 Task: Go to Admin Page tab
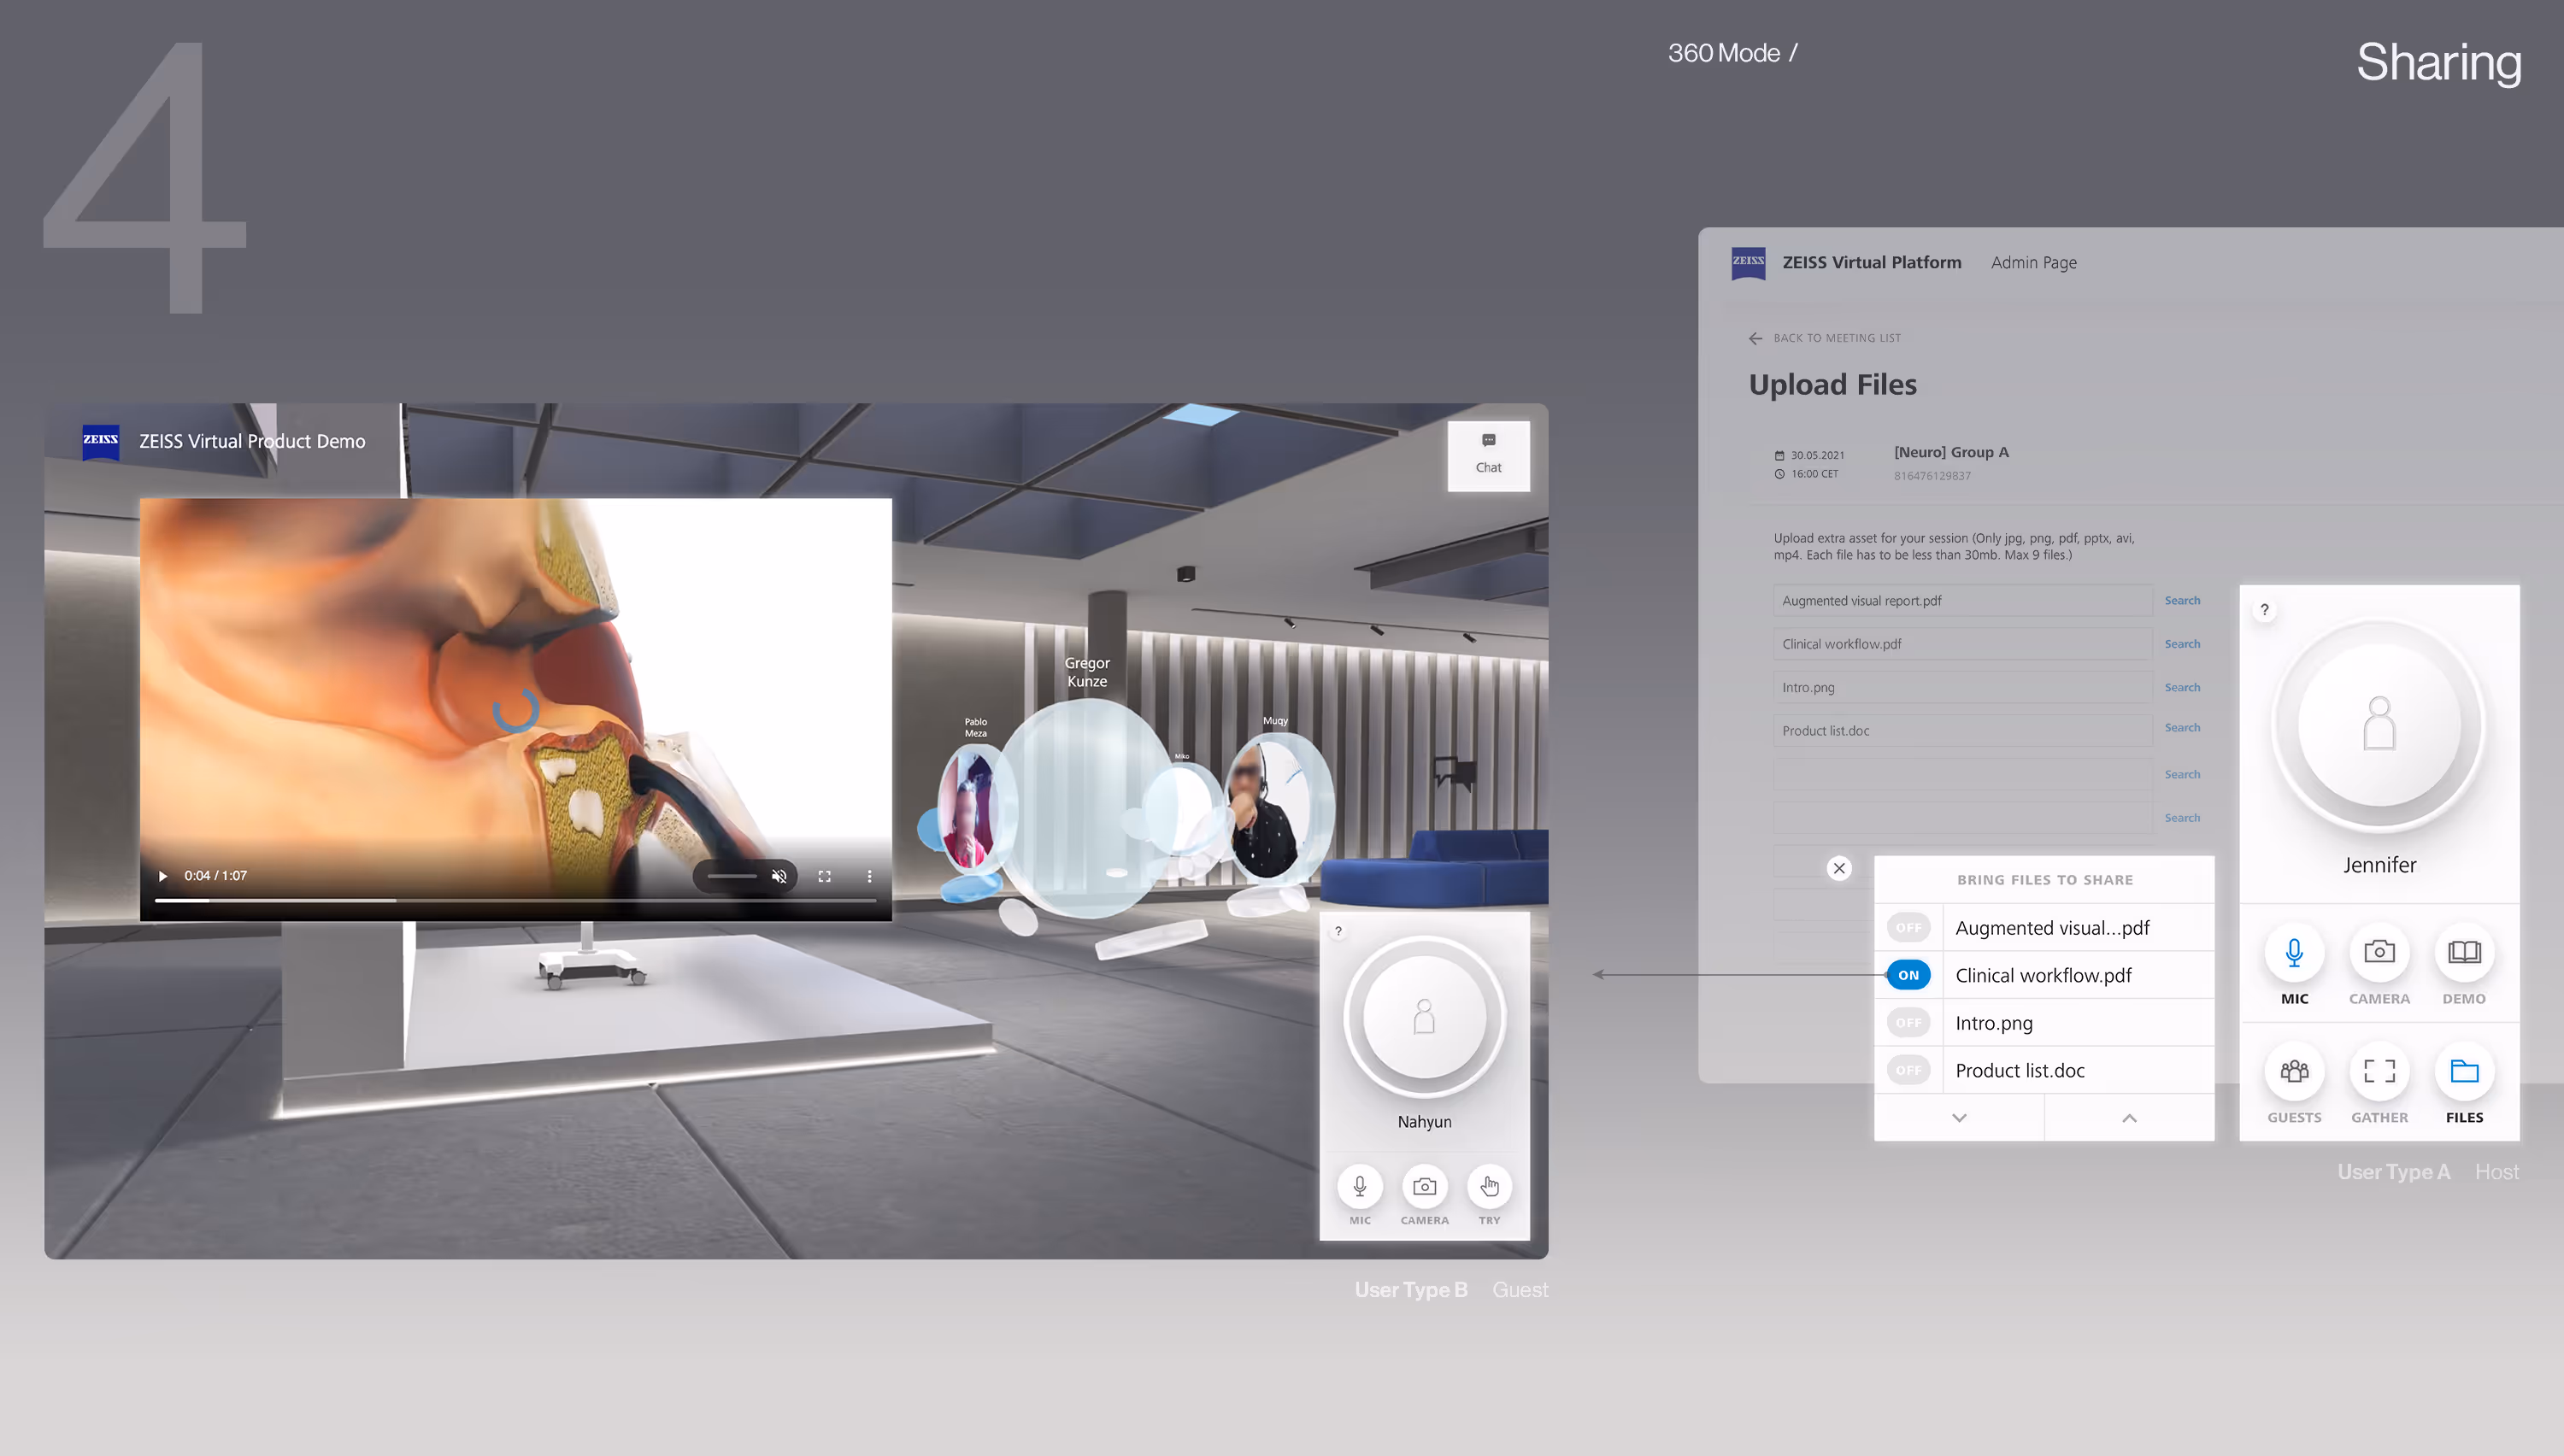pyautogui.click(x=2033, y=262)
